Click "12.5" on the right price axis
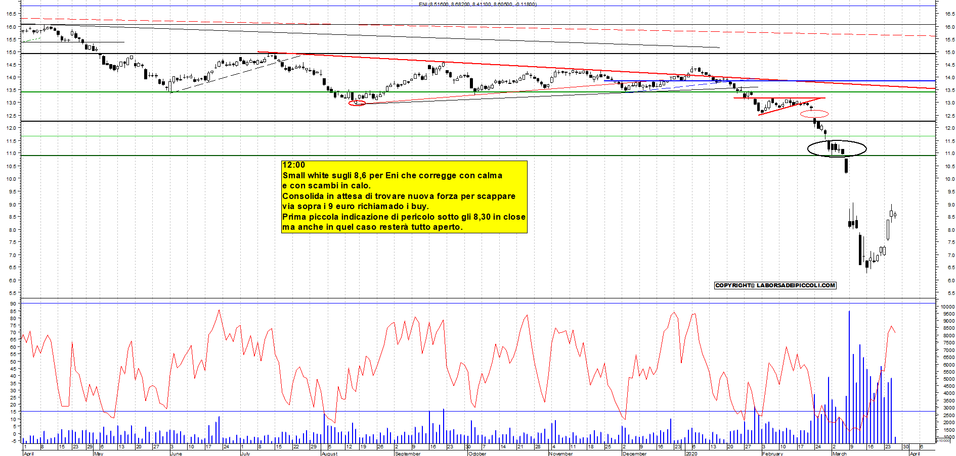The height and width of the screenshot is (456, 956). [x=949, y=116]
